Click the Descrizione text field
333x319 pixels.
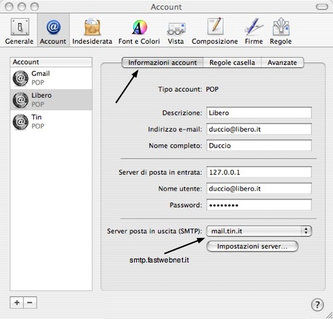tap(259, 113)
